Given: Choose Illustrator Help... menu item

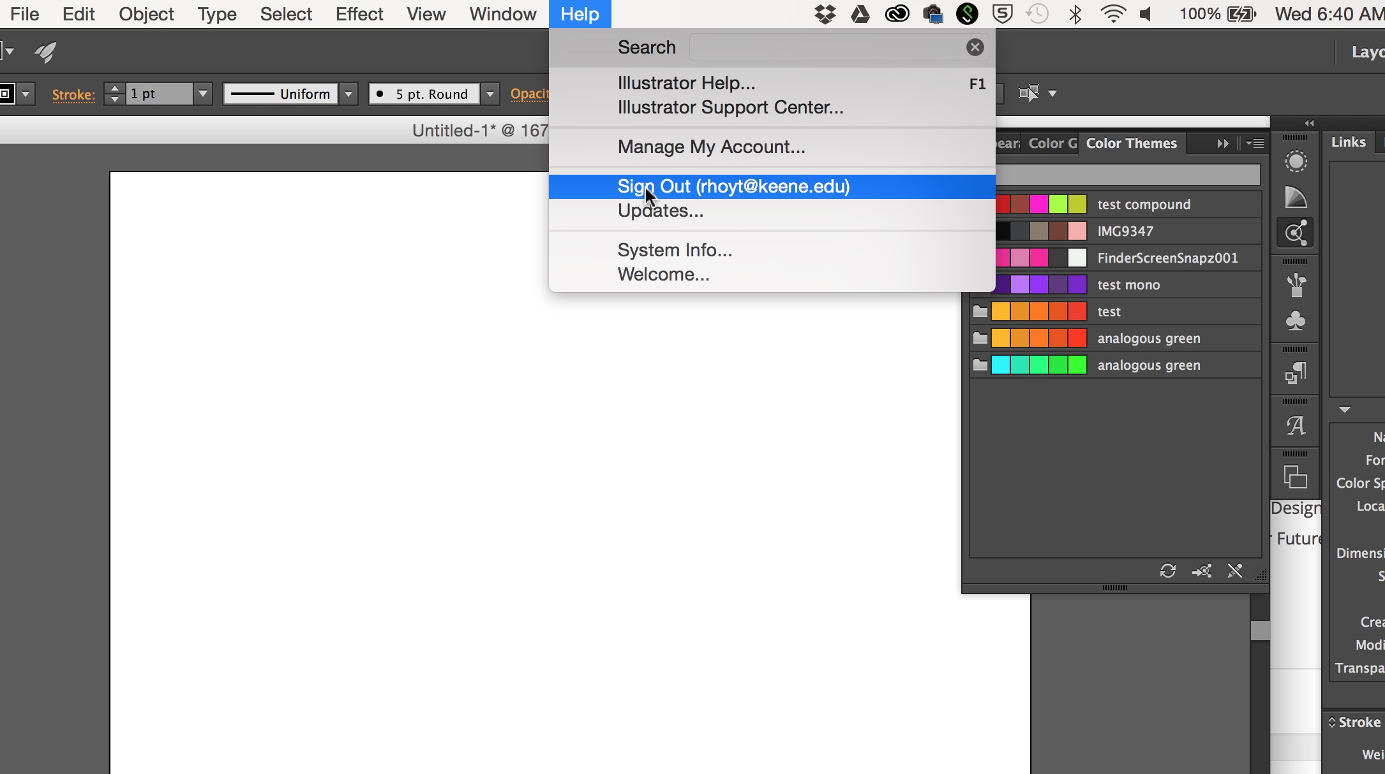Looking at the screenshot, I should coord(772,83).
